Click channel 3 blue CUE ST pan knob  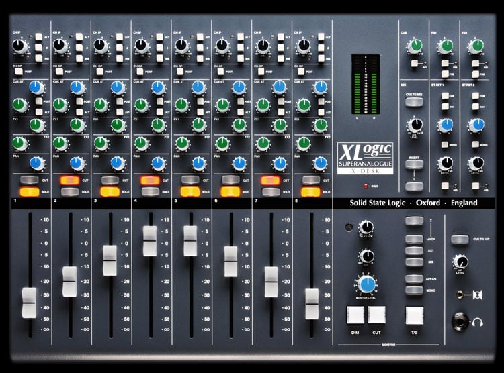pyautogui.click(x=118, y=87)
